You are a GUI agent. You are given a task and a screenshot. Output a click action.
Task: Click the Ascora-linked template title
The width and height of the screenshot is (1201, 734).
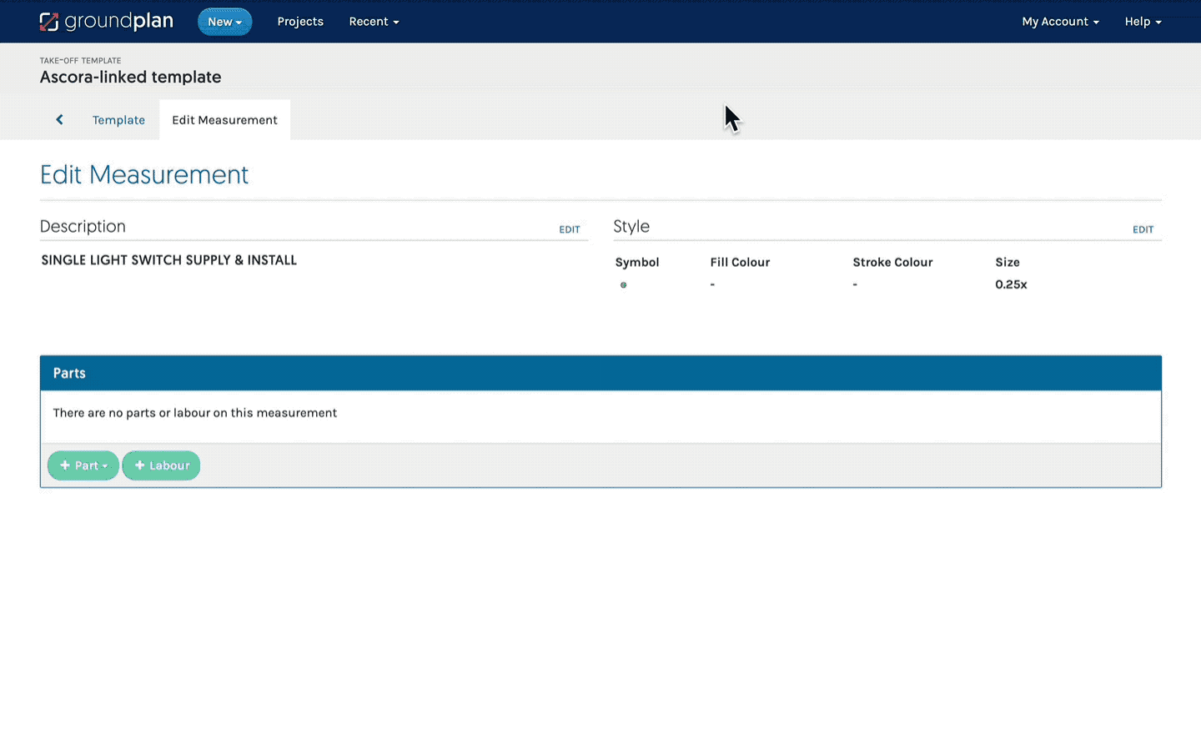click(x=131, y=77)
